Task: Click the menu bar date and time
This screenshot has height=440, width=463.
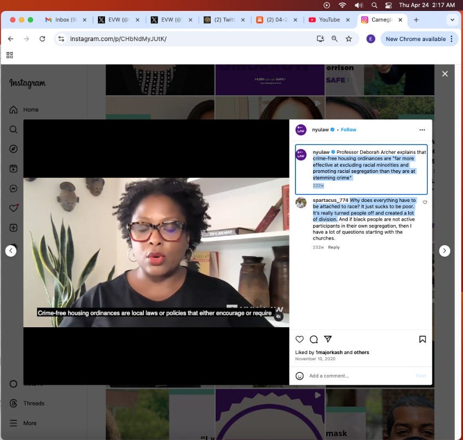Action: click(x=427, y=5)
